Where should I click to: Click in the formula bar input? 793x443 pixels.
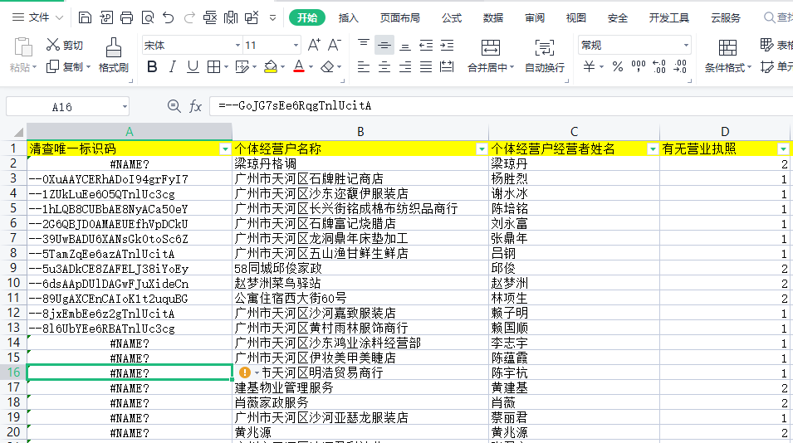(x=501, y=106)
